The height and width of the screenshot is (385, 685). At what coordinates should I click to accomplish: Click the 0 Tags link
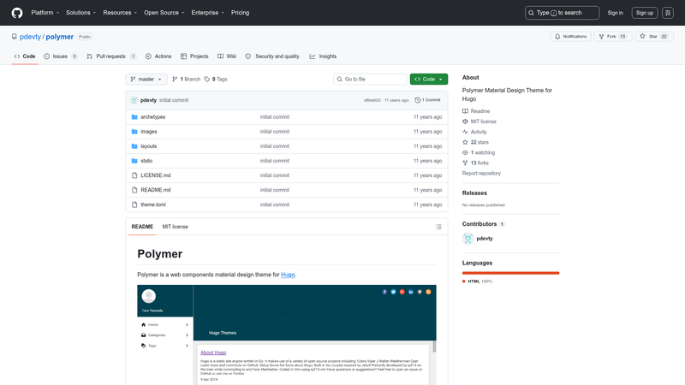click(x=216, y=79)
